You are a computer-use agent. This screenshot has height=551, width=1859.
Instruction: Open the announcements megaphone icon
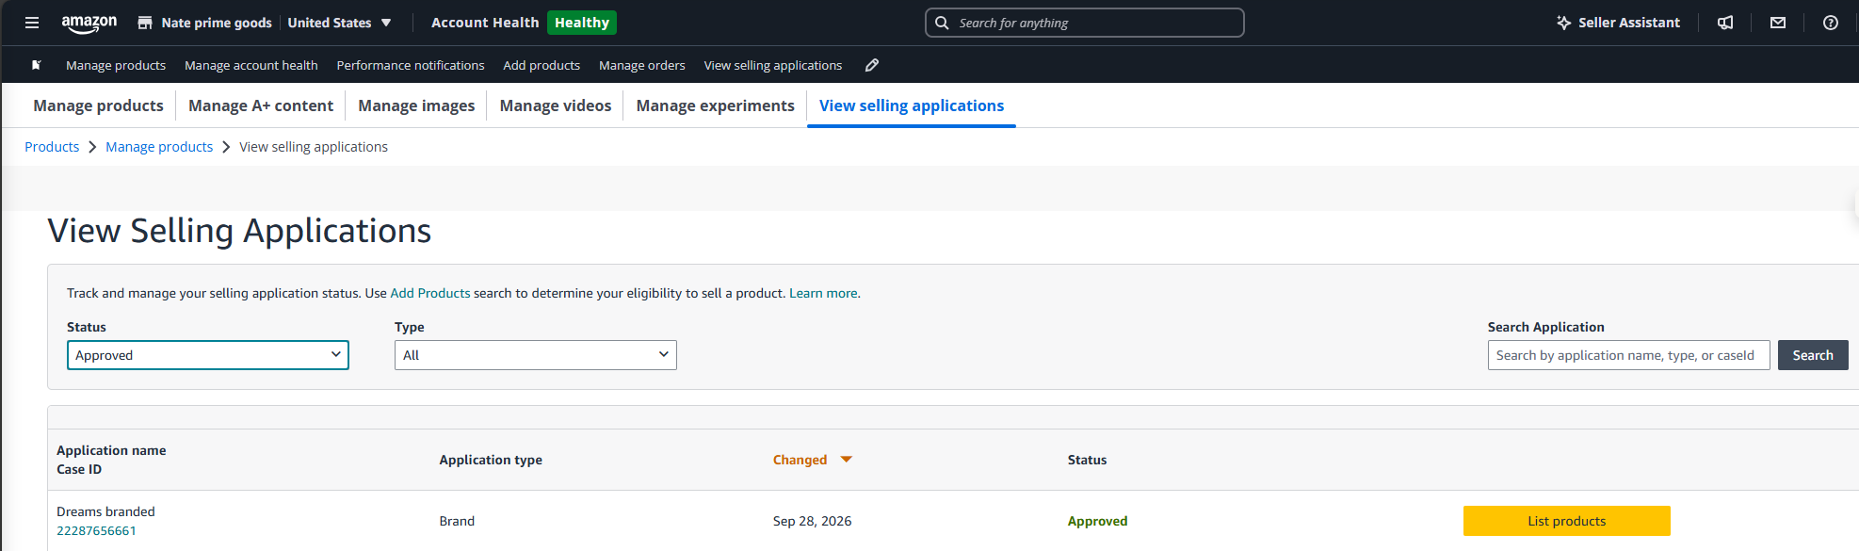tap(1725, 23)
